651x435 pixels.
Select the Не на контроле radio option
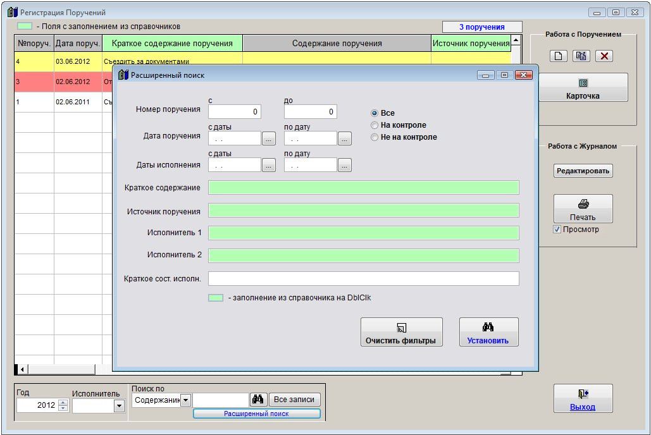point(375,137)
